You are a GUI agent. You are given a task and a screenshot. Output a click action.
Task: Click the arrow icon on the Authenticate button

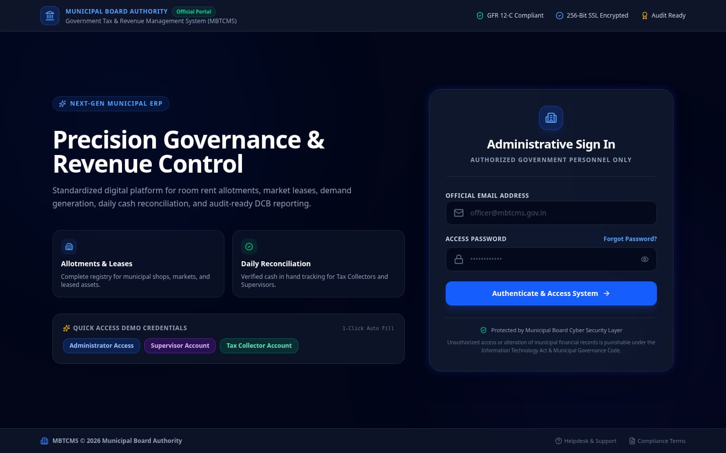(607, 293)
